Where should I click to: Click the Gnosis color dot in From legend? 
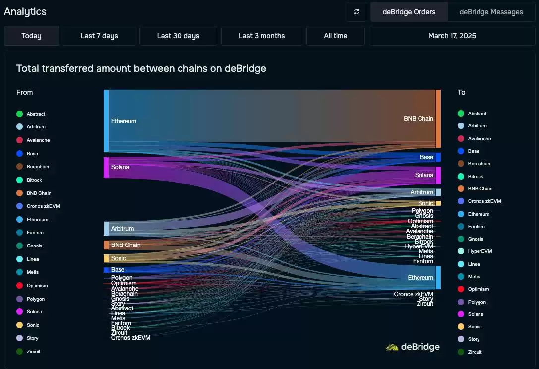tap(20, 246)
